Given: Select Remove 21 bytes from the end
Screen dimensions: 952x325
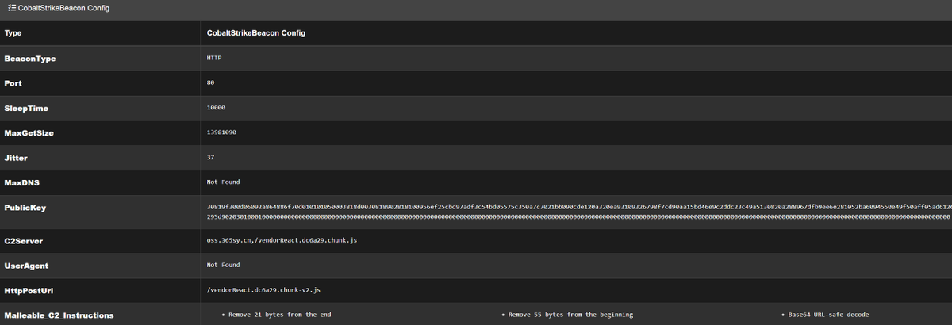Looking at the screenshot, I should click(x=279, y=315).
